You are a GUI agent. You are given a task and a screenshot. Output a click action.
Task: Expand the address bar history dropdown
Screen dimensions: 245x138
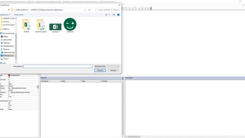(85, 10)
